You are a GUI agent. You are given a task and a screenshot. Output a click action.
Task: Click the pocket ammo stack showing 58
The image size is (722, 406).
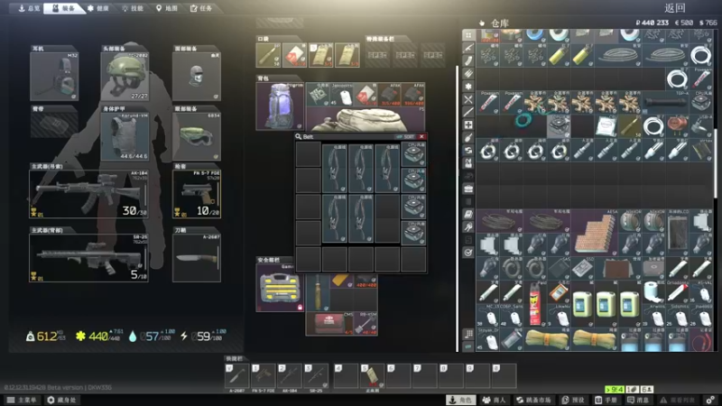[268, 55]
